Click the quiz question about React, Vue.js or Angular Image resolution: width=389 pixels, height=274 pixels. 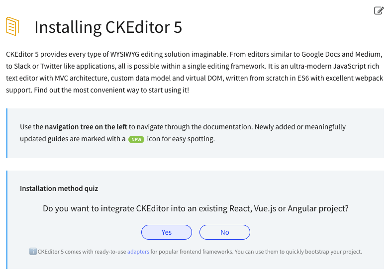195,208
